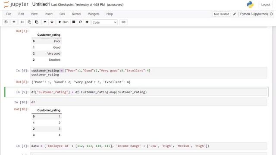276x155 pixels.
Task: Open the Cell menu
Action: tap(62, 14)
